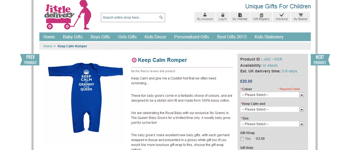
Task: View My Basket cart icon
Action: pos(300,15)
